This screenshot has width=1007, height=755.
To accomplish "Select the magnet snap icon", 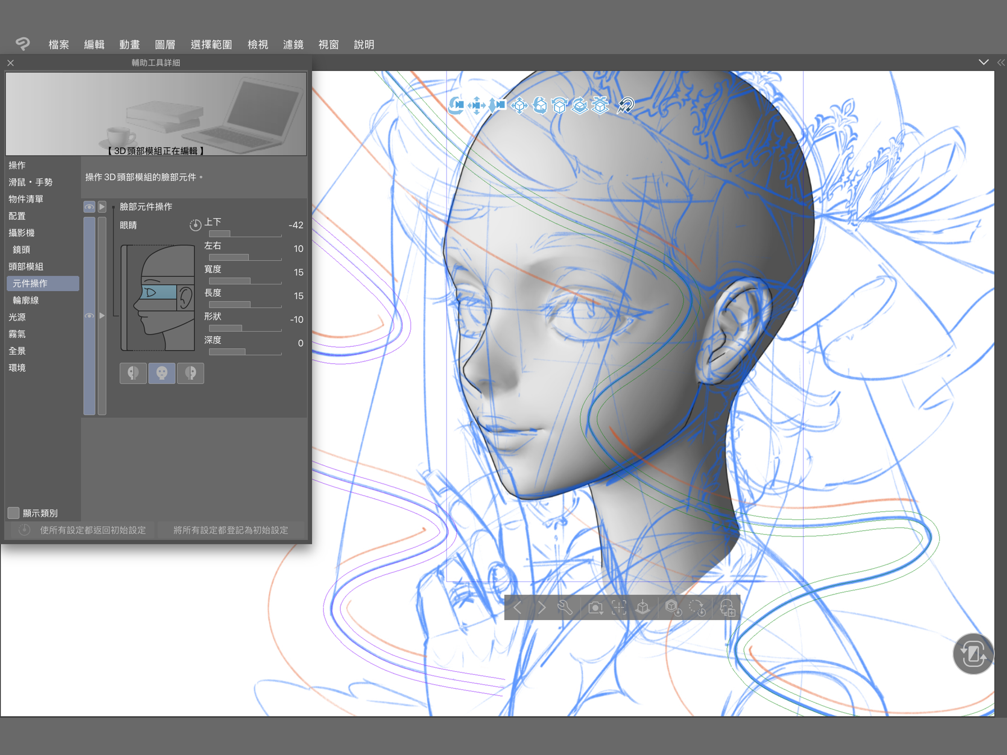I will 626,105.
